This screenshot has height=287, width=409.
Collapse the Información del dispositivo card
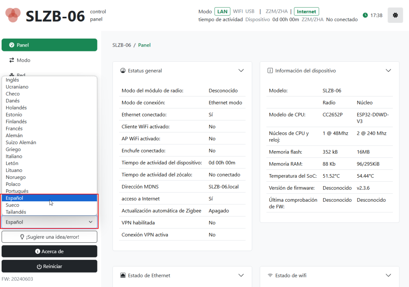point(388,71)
